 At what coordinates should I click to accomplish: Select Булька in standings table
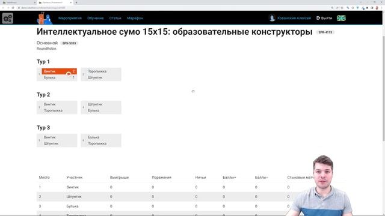72,206
